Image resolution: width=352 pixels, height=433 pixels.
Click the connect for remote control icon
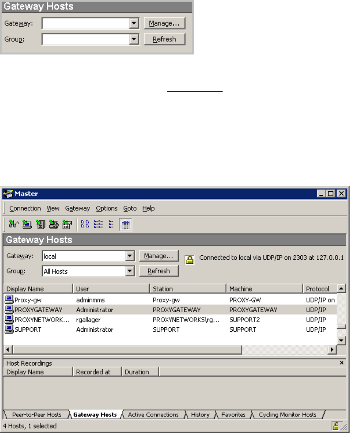(x=27, y=224)
